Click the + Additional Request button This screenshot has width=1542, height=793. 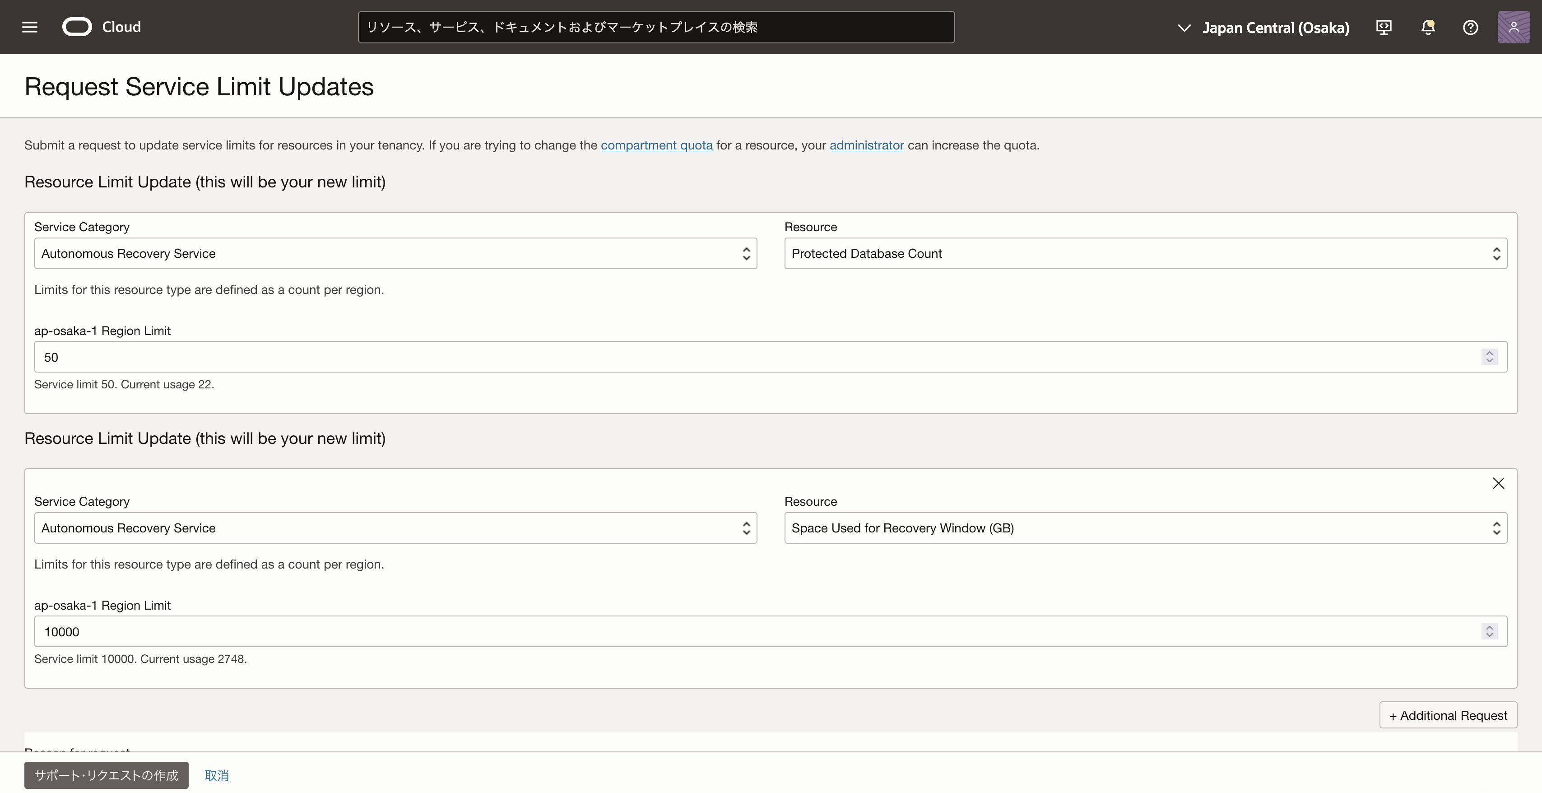coord(1448,715)
